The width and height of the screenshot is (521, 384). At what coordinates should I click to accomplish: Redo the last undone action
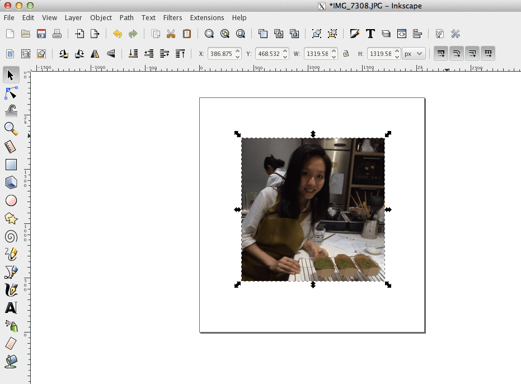pyautogui.click(x=133, y=34)
